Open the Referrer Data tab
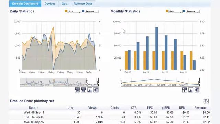The height and width of the screenshot is (124, 220). point(83,4)
